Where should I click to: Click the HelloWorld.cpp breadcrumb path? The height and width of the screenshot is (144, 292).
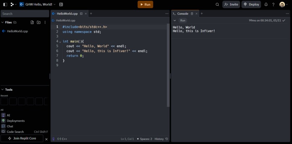(x=66, y=21)
